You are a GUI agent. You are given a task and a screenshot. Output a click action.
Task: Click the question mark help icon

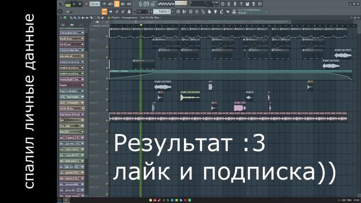(241, 4)
